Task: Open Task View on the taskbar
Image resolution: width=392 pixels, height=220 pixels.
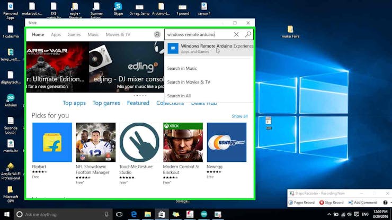Action: (x=119, y=214)
